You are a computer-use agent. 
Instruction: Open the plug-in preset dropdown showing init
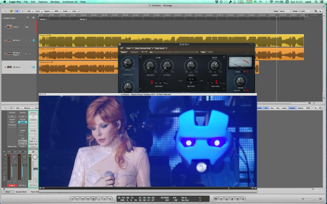click(174, 52)
